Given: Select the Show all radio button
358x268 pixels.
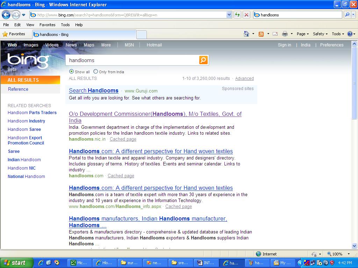Looking at the screenshot, I should 71,72.
